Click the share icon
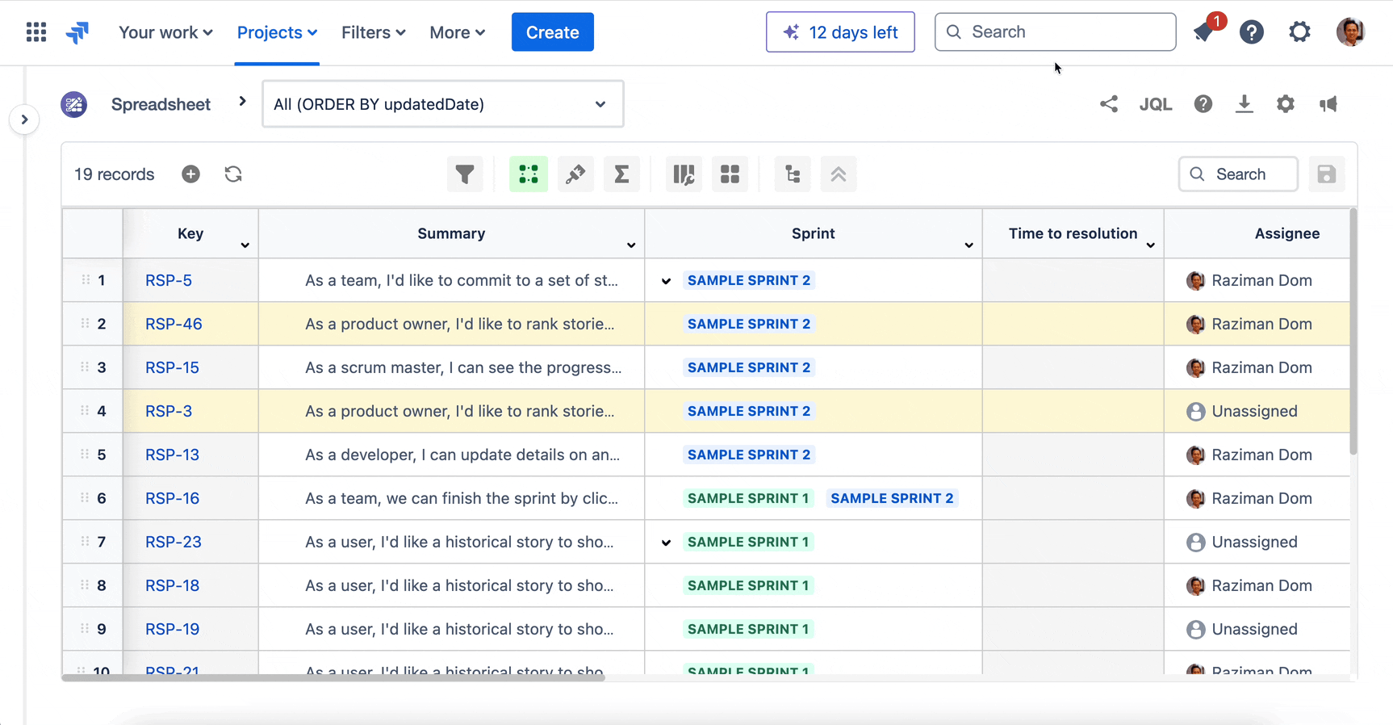Image resolution: width=1393 pixels, height=725 pixels. (1109, 104)
